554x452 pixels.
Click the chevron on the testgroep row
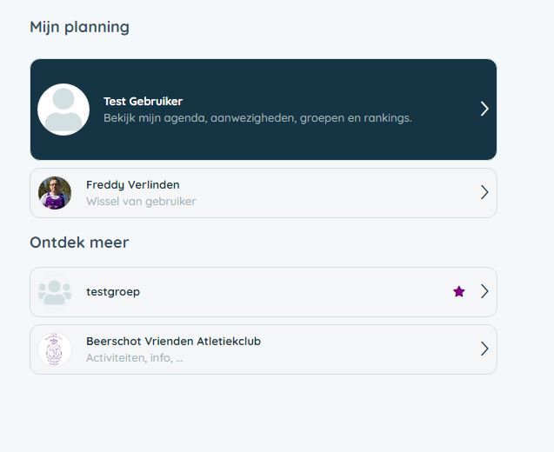point(484,292)
